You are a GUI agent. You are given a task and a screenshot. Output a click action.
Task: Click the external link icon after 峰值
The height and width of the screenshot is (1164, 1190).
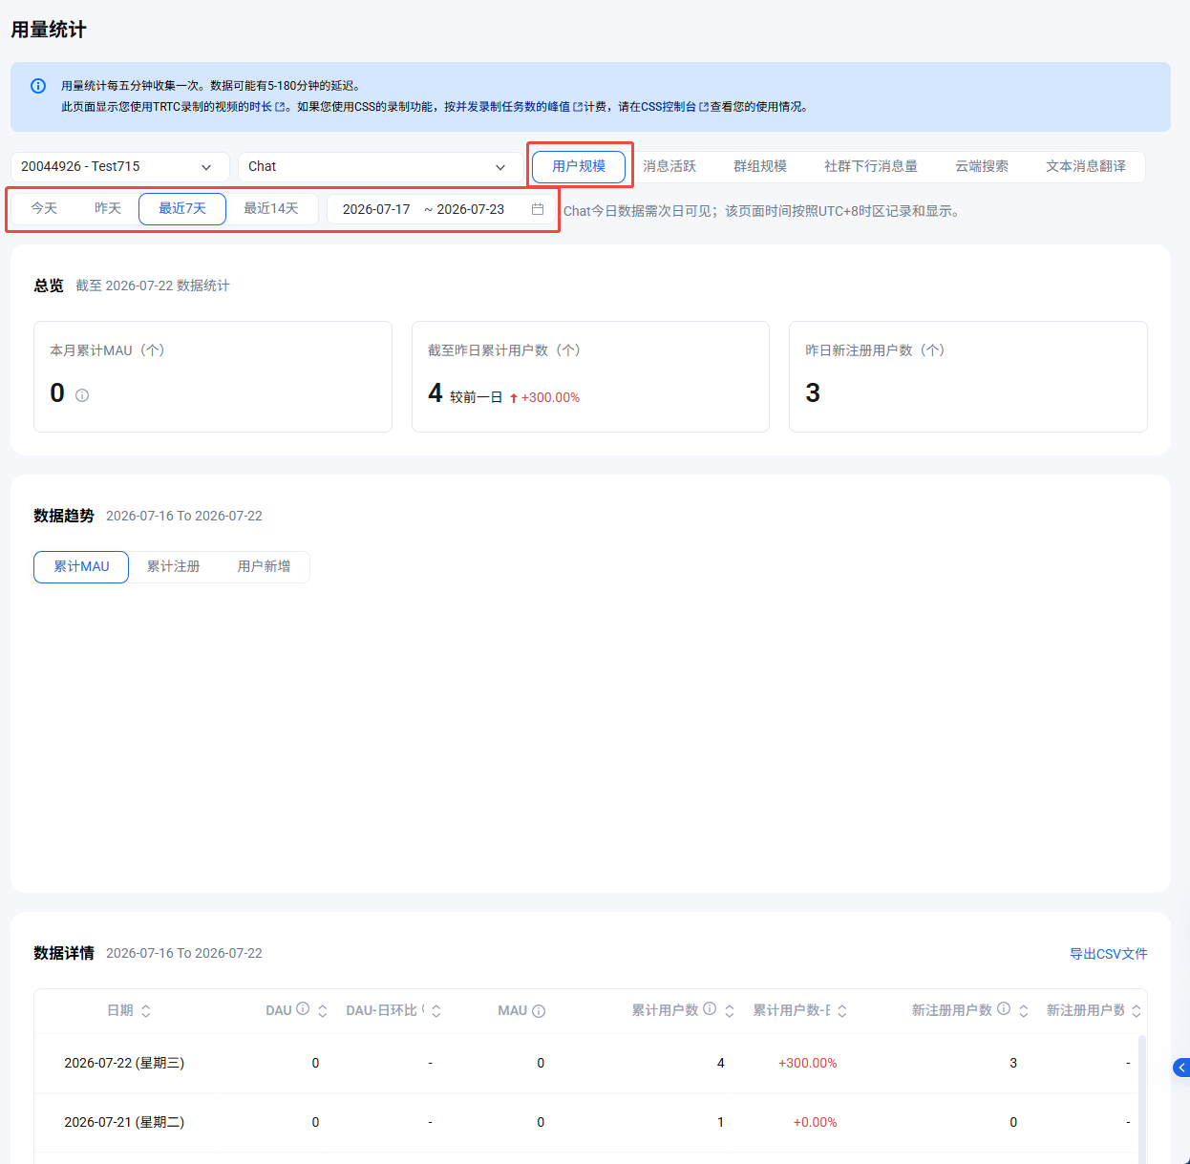coord(578,107)
